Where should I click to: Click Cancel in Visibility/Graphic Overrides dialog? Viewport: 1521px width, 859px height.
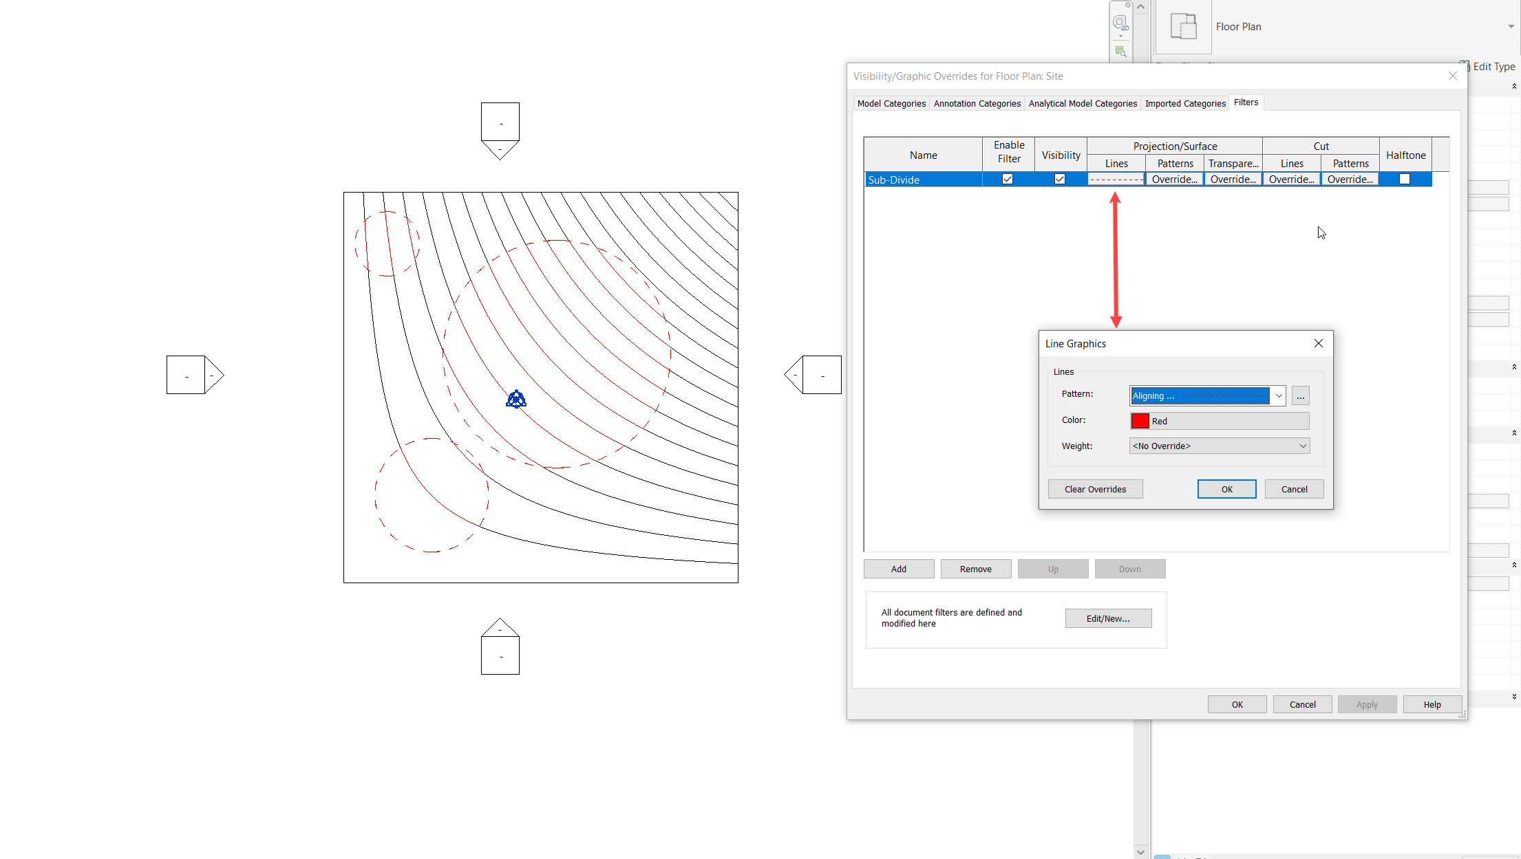tap(1303, 704)
